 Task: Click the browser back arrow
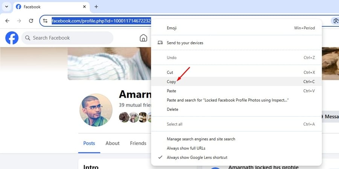click(x=8, y=21)
